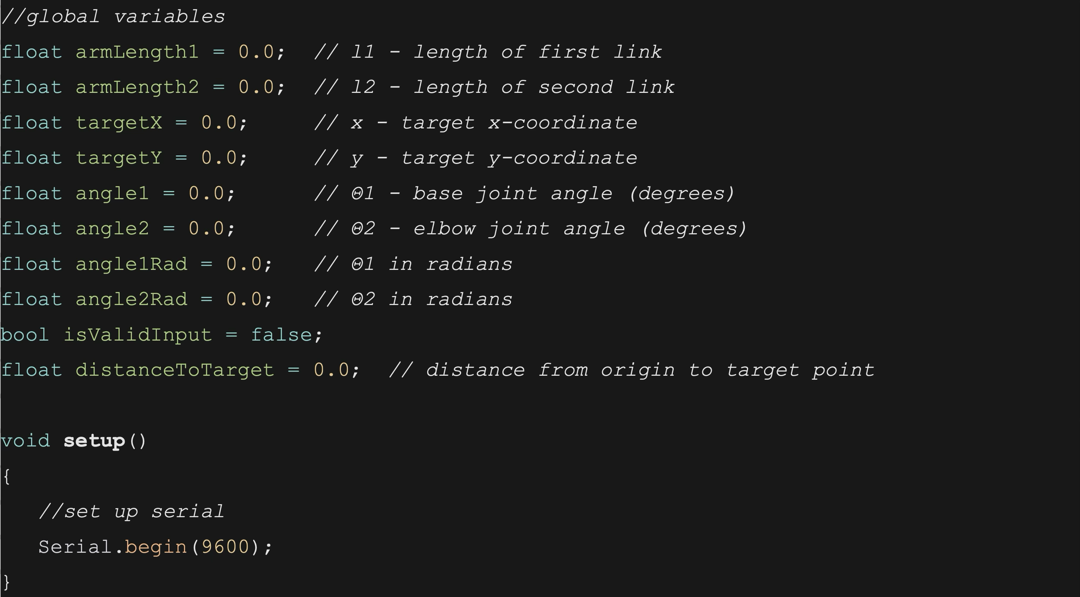Viewport: 1080px width, 597px height.
Task: Click the set up serial comment
Action: 131,512
